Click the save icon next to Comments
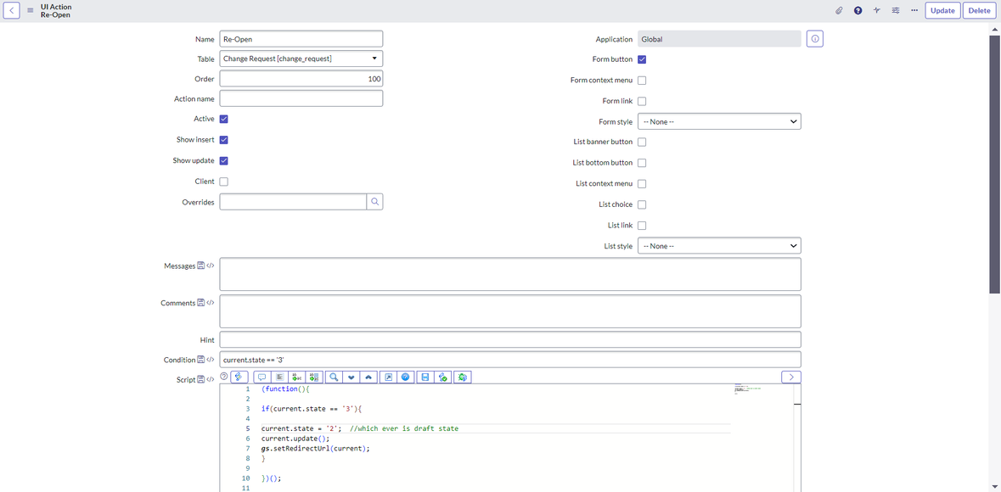The height and width of the screenshot is (492, 1001). 200,303
